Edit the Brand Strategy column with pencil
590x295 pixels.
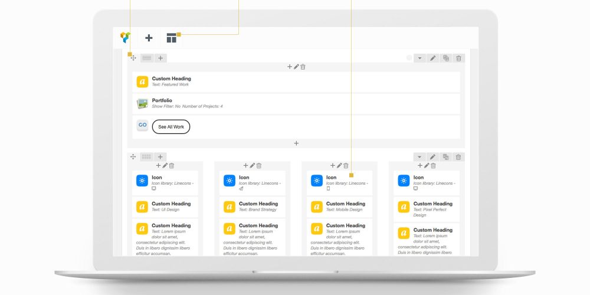coord(252,166)
